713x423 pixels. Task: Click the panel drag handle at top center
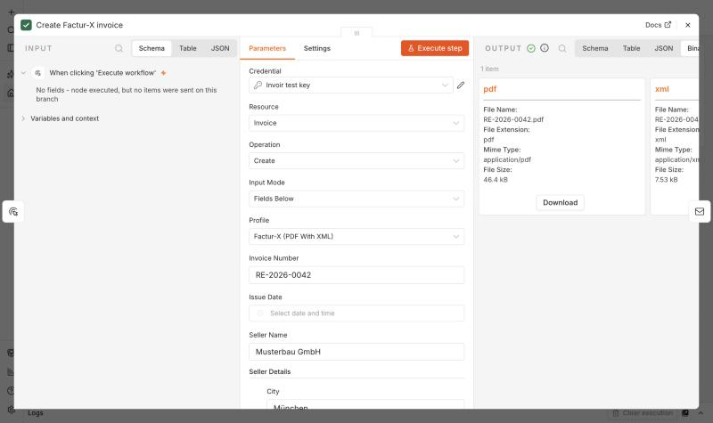pyautogui.click(x=356, y=33)
